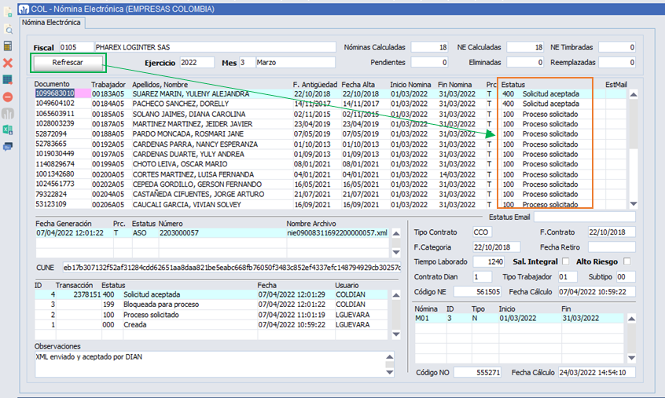Click the Tiempo Laborado field 1240
Screen dimensions: 665x398
click(x=489, y=261)
